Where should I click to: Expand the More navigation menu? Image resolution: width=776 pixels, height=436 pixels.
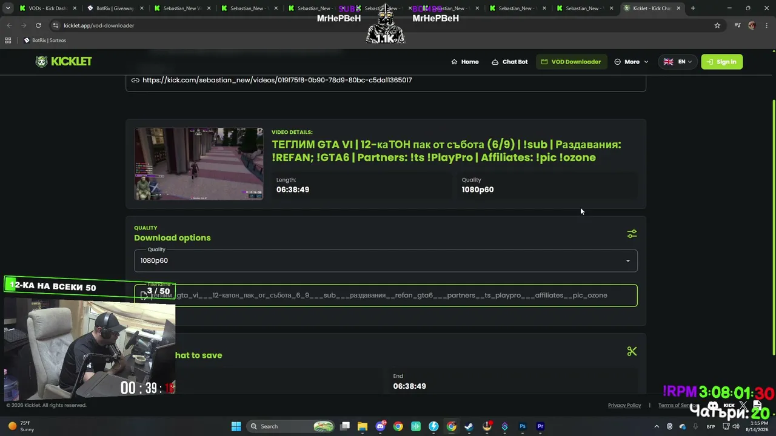(631, 62)
